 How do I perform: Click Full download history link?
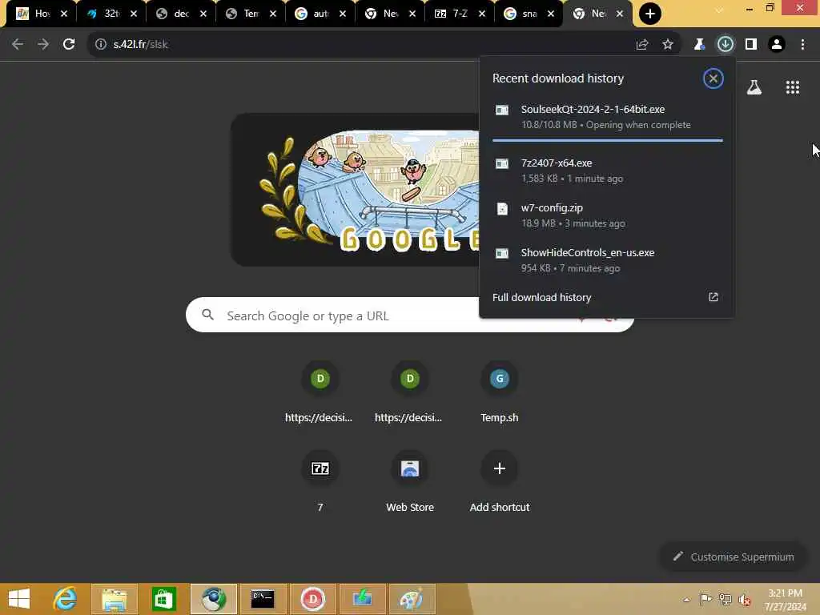tap(605, 298)
